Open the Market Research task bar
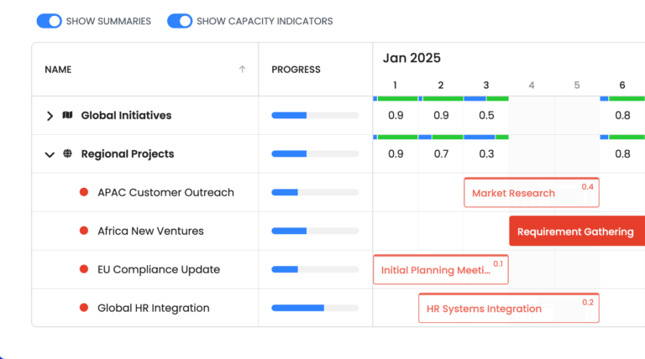645x359 pixels. pyautogui.click(x=532, y=192)
